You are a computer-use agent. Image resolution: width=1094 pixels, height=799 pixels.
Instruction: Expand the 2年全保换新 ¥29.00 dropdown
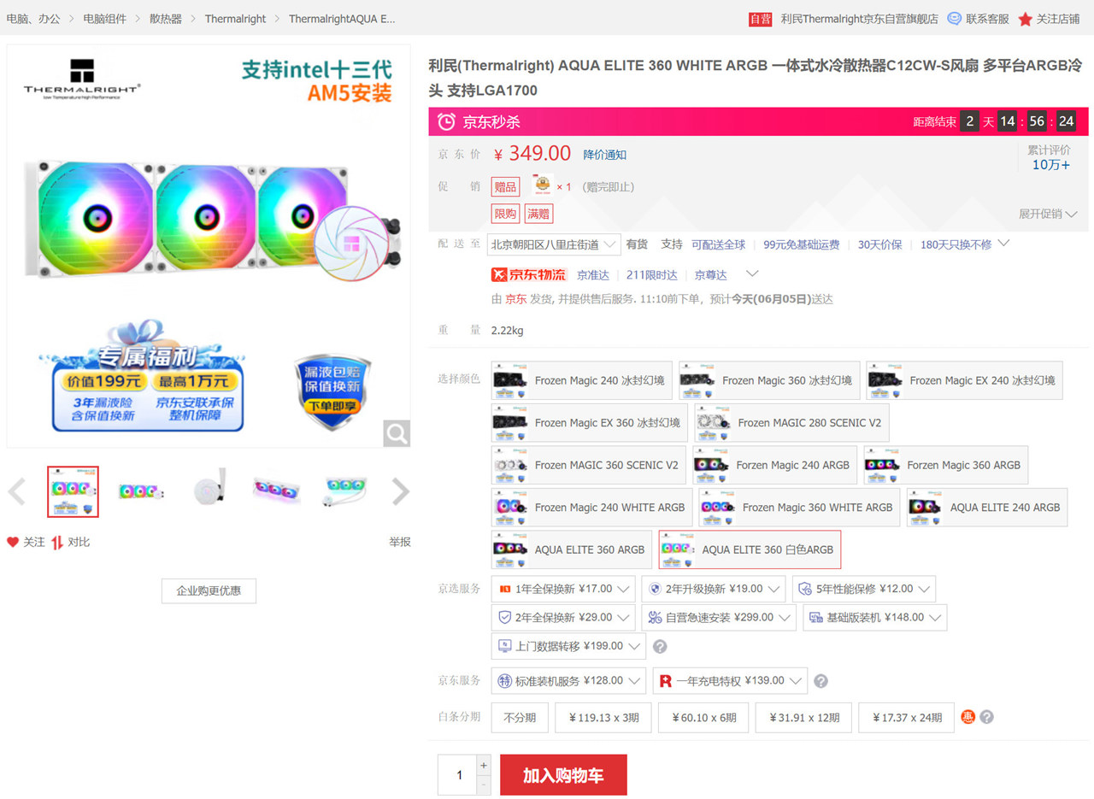point(563,617)
